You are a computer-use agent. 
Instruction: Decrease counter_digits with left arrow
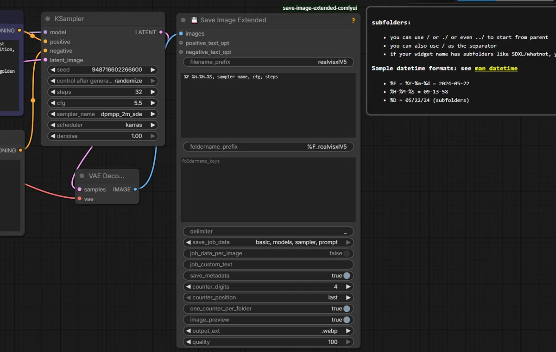188,287
